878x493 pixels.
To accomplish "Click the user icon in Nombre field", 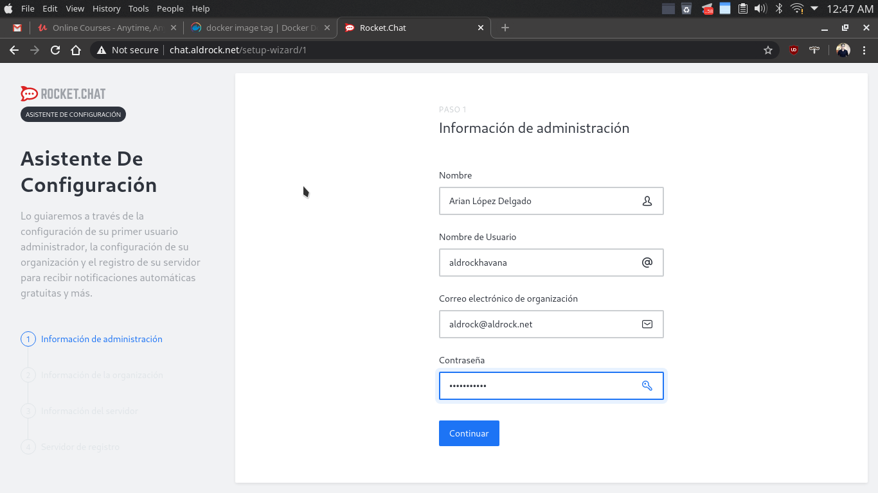I will pos(647,201).
